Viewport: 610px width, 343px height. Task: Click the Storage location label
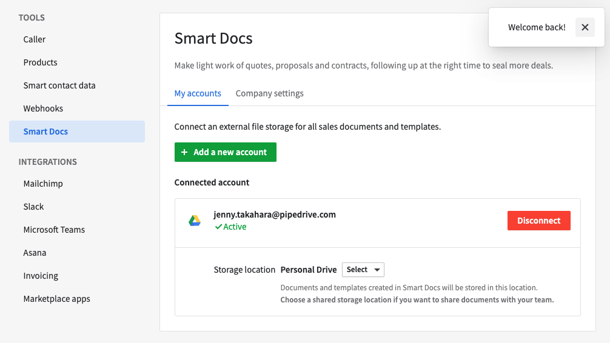(244, 270)
